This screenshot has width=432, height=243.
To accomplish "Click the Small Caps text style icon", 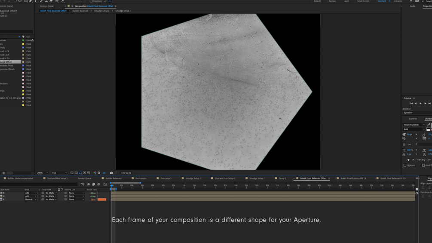I will pos(424,160).
